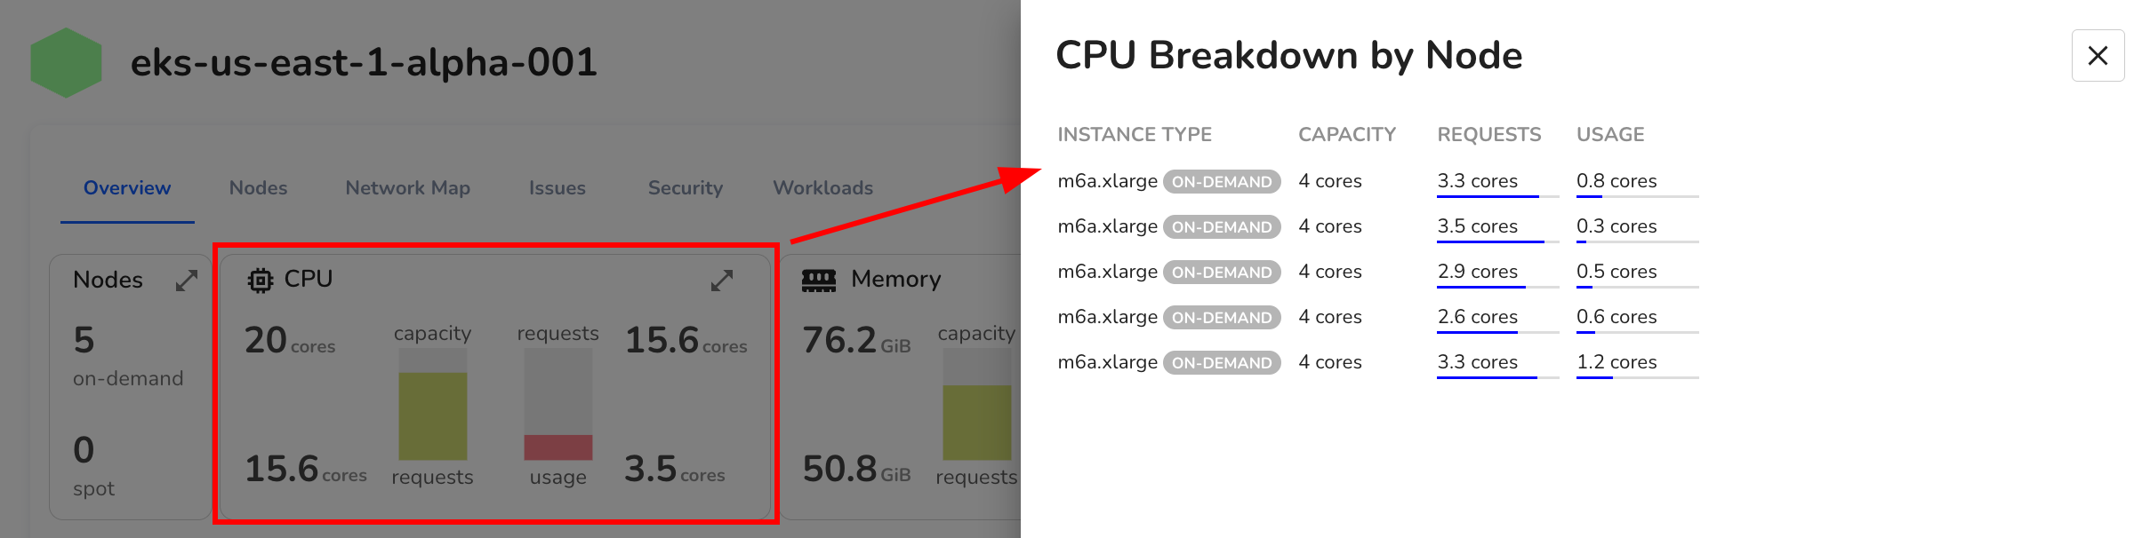The height and width of the screenshot is (538, 2150).
Task: Select the Security tab
Action: (x=685, y=188)
